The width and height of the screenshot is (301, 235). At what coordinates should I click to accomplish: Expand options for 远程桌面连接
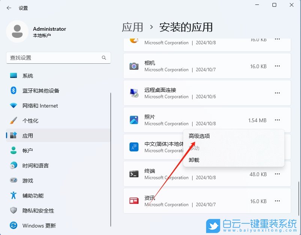click(x=277, y=93)
